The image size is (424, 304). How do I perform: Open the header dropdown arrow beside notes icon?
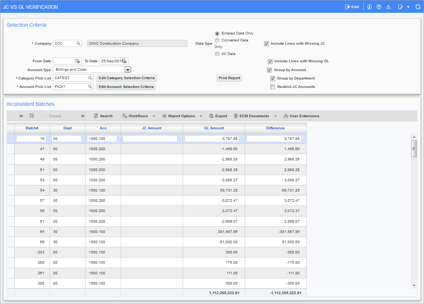408,7
